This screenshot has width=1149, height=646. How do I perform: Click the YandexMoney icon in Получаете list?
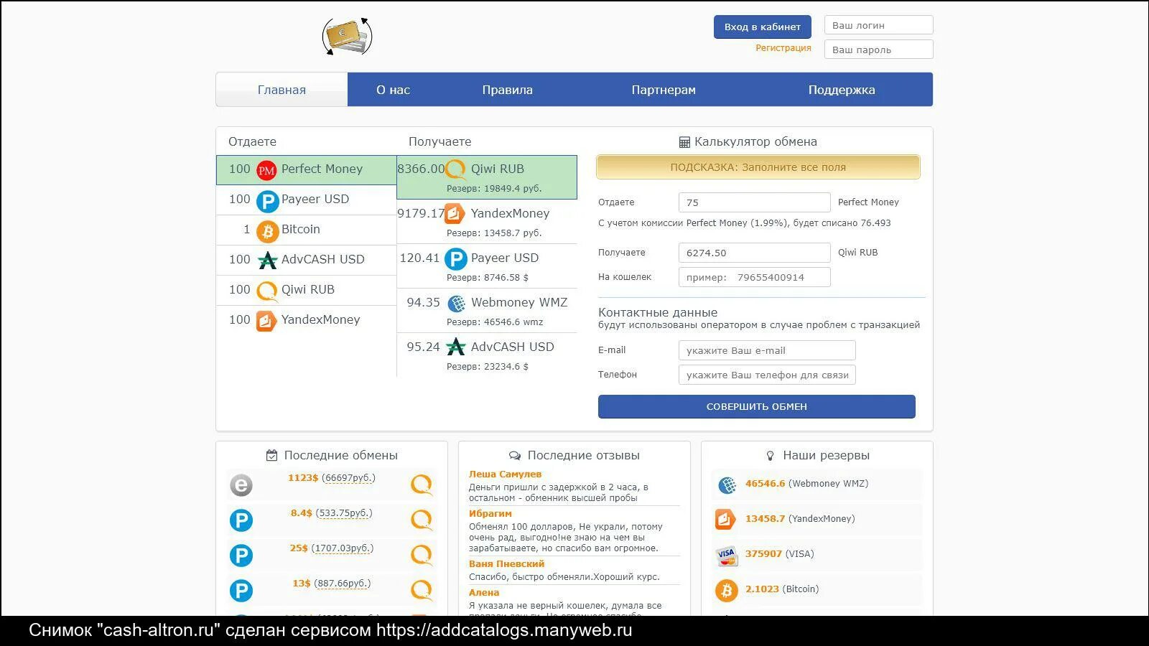click(455, 213)
